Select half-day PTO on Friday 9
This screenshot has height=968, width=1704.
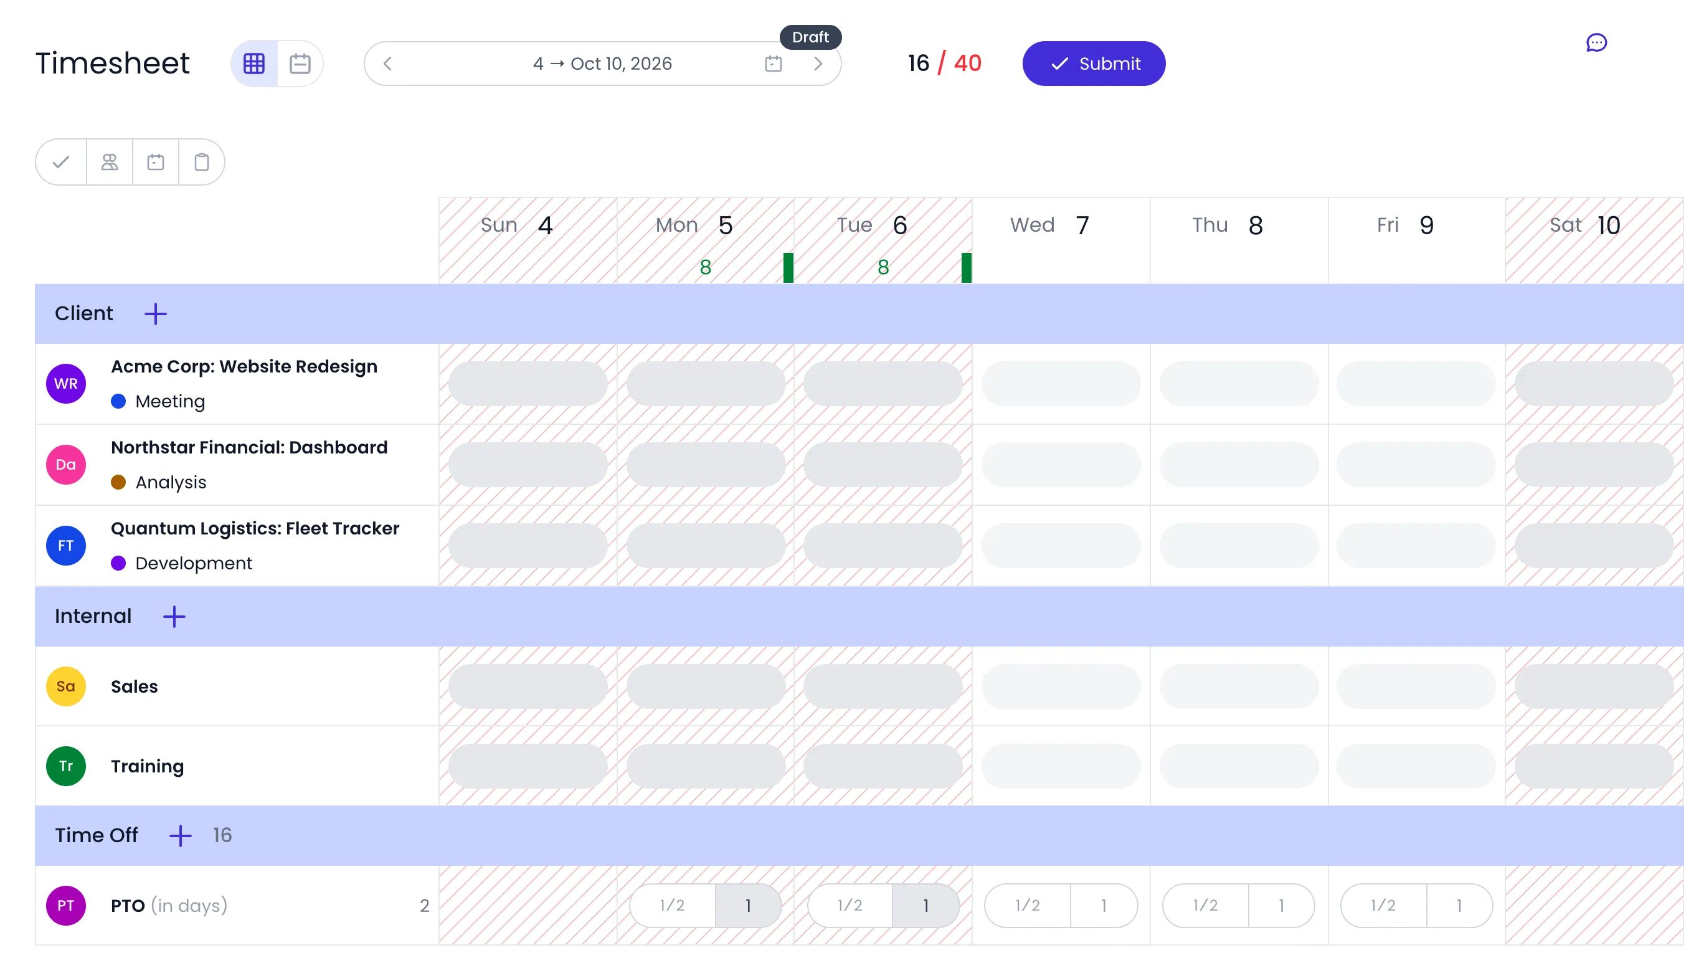point(1383,906)
